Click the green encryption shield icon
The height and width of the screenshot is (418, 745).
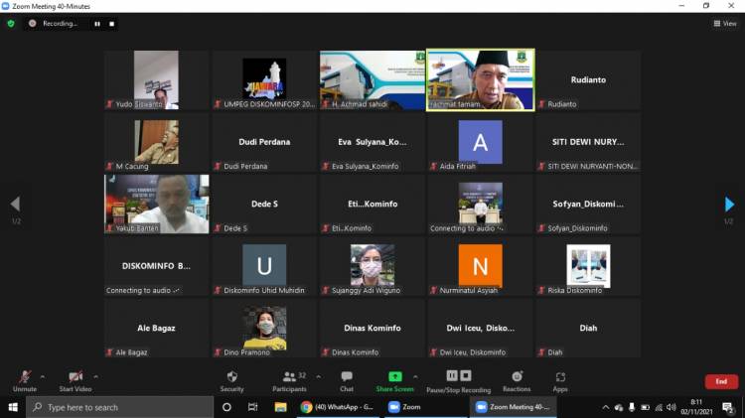(x=11, y=23)
